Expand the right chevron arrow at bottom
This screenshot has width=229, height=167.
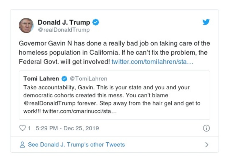[x=207, y=145]
